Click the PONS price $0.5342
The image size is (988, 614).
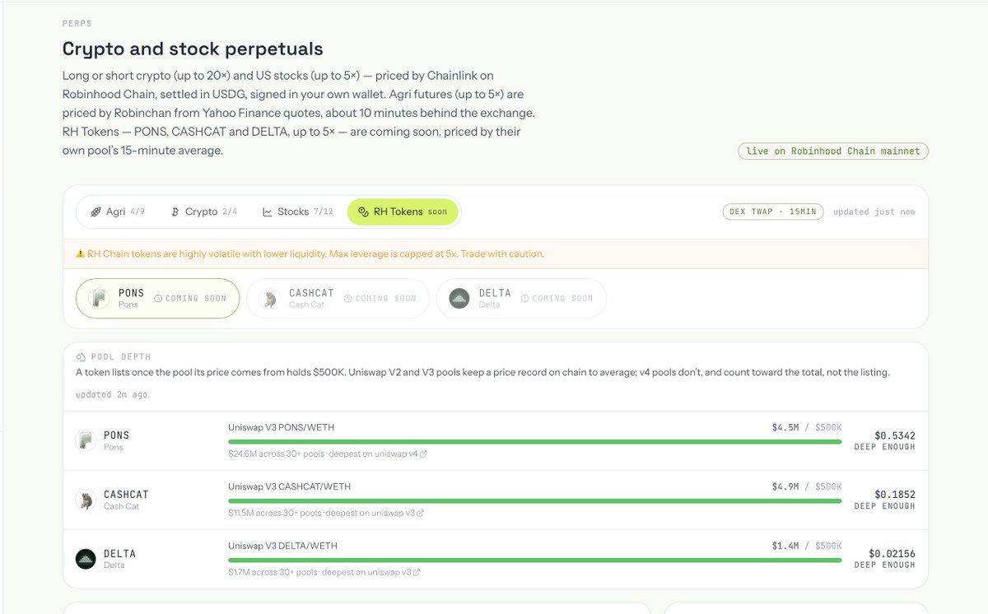(895, 435)
